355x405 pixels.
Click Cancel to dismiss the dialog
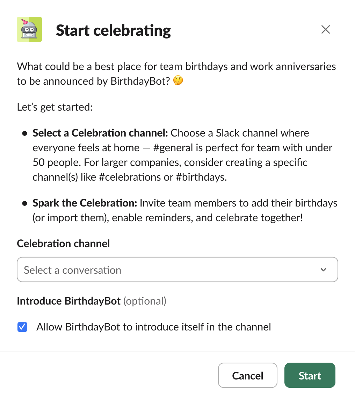pyautogui.click(x=247, y=375)
